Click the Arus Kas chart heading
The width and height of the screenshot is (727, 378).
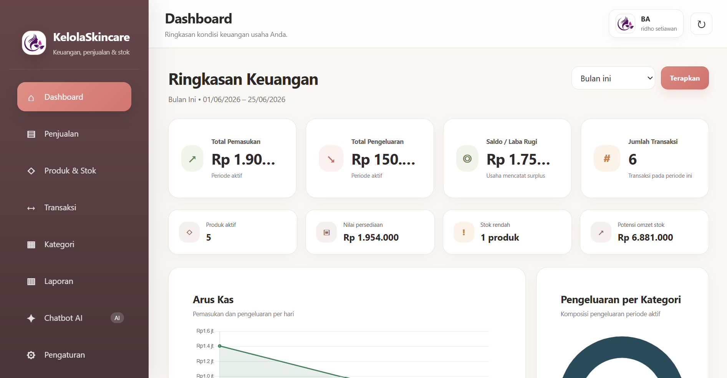[213, 300]
